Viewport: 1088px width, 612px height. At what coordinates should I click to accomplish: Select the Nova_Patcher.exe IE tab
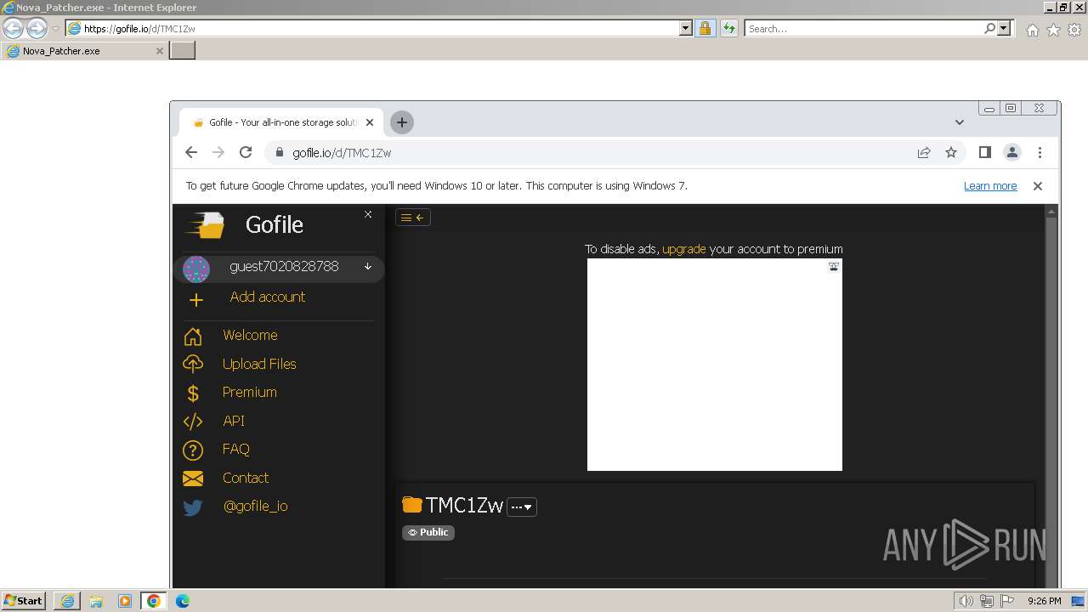[x=83, y=51]
